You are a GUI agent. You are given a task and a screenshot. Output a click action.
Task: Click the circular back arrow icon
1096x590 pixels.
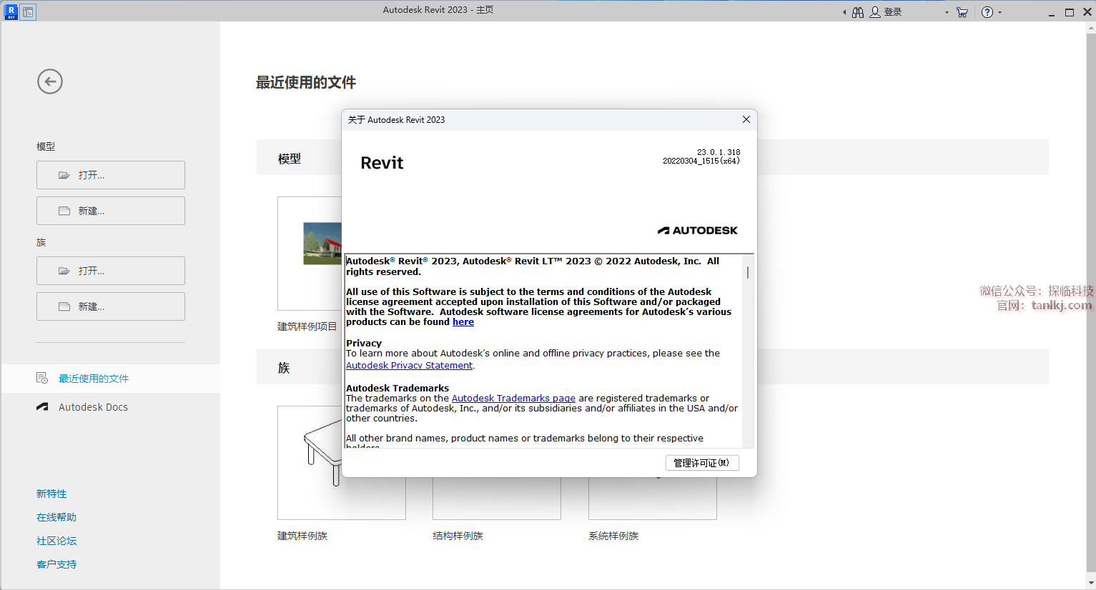coord(50,81)
